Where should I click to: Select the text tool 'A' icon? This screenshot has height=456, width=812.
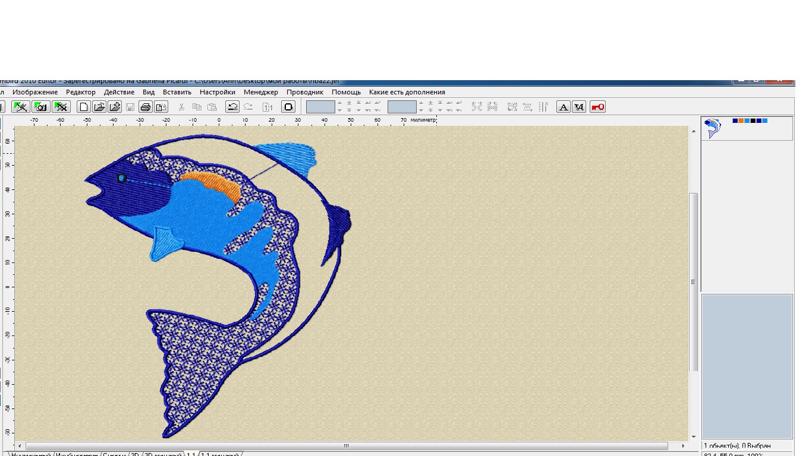point(563,107)
